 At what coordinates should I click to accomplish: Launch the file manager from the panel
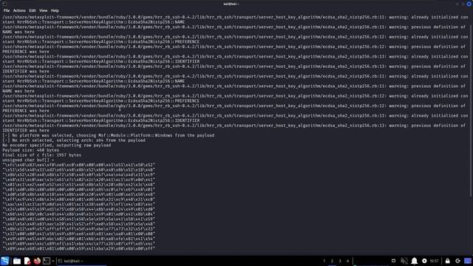coord(16,261)
